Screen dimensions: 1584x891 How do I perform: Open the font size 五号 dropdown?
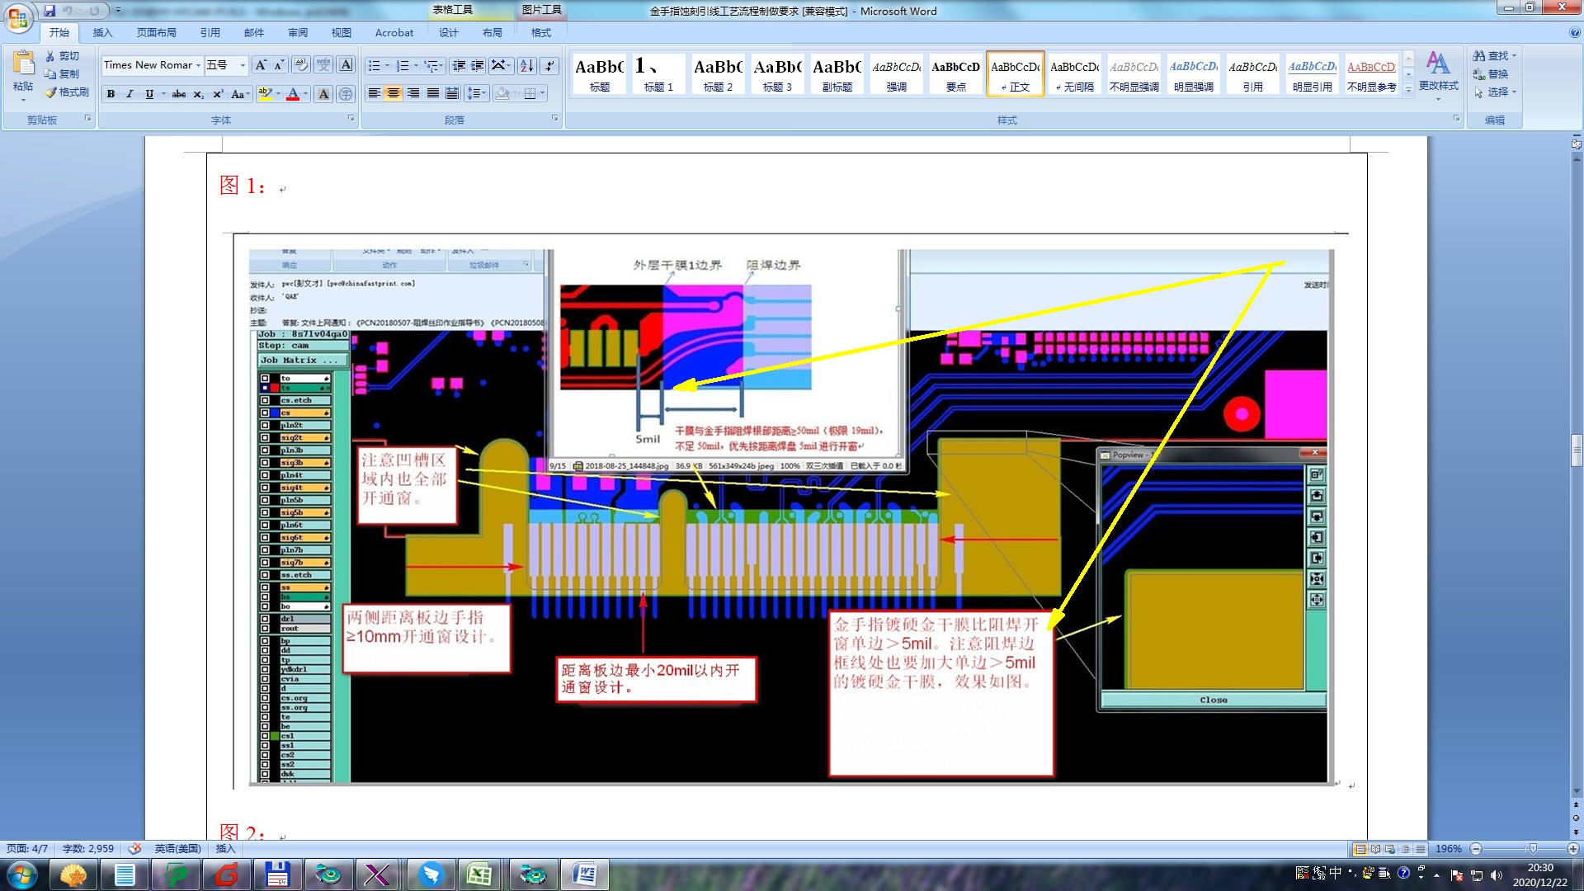[x=243, y=65]
